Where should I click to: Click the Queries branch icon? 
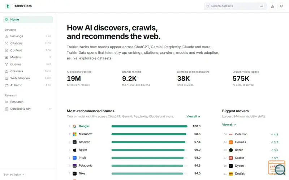7,64
